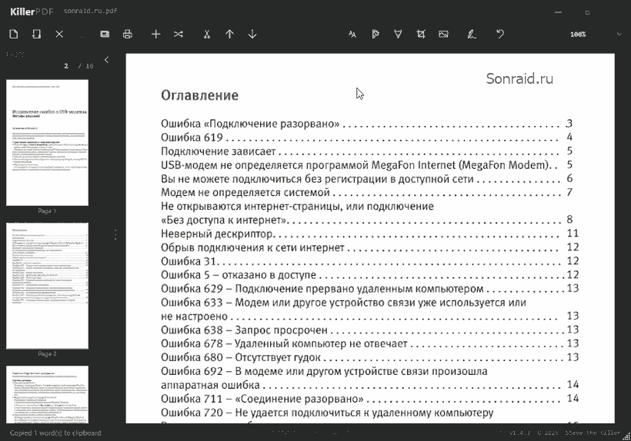This screenshot has height=441, width=631.
Task: Maximize the KillerPDF window
Action: [587, 12]
